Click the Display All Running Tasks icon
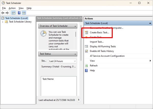The image size is (153, 109). 86,46
